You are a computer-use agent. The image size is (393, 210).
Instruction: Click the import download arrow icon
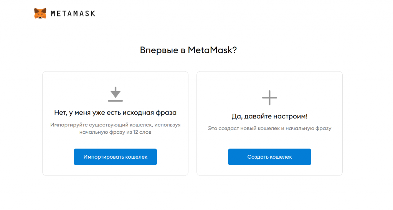(115, 92)
